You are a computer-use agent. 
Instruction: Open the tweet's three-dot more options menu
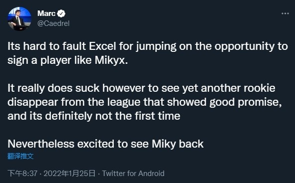285,13
